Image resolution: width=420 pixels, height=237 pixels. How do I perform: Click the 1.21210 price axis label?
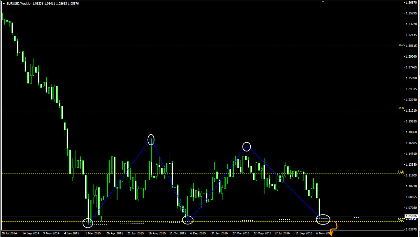411,111
